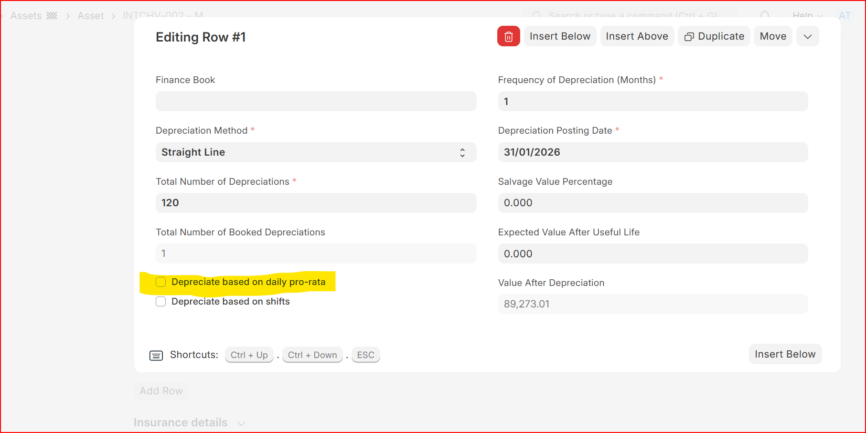The image size is (866, 433).
Task: Click Insert Below in the top toolbar
Action: tap(560, 36)
